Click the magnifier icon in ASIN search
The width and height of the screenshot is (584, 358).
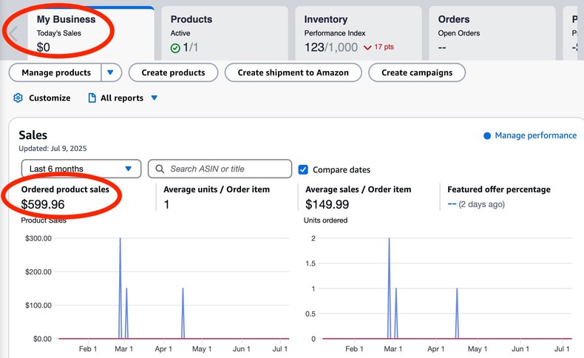tap(160, 169)
